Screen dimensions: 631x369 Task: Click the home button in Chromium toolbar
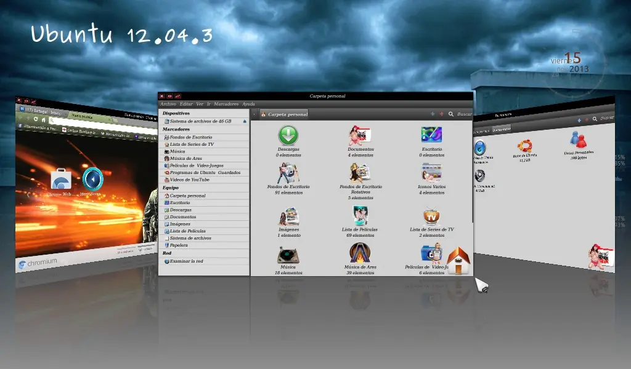coord(44,120)
